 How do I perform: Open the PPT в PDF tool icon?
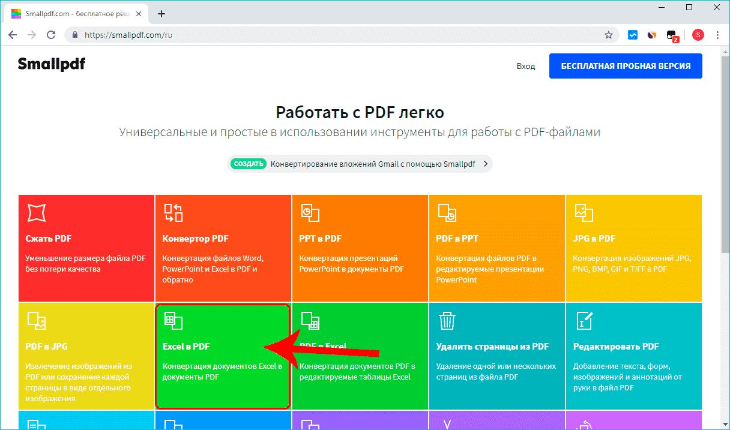[310, 212]
